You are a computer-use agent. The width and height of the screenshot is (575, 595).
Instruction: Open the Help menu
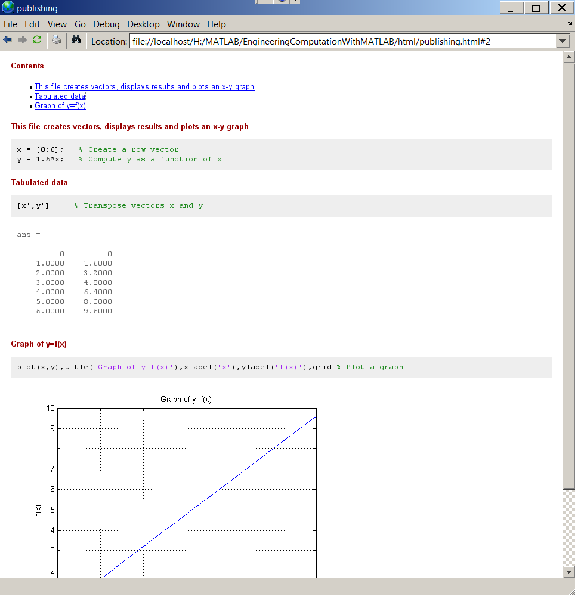(217, 24)
